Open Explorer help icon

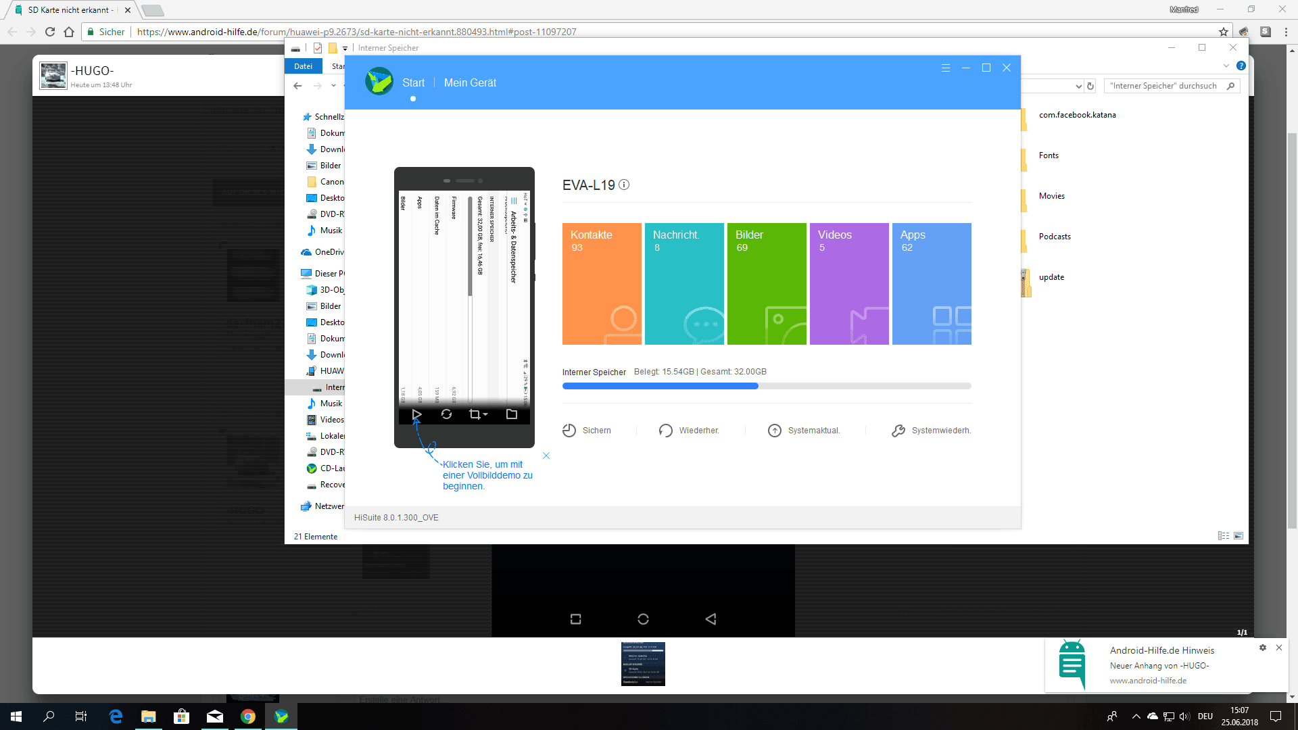pos(1241,66)
